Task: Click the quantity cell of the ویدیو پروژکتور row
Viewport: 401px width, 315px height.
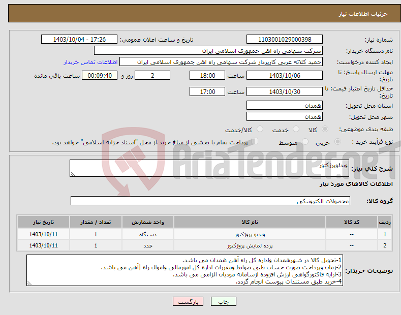Action: pyautogui.click(x=96, y=234)
